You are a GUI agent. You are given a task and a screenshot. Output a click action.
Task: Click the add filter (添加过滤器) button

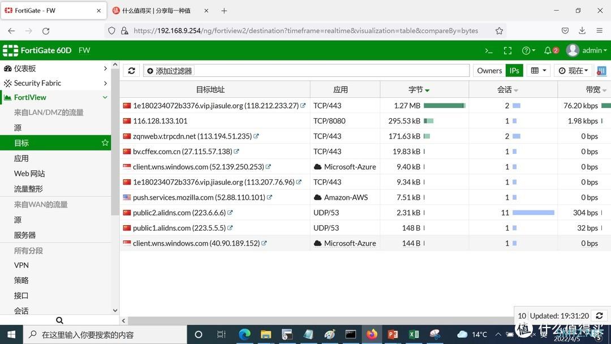coord(170,71)
